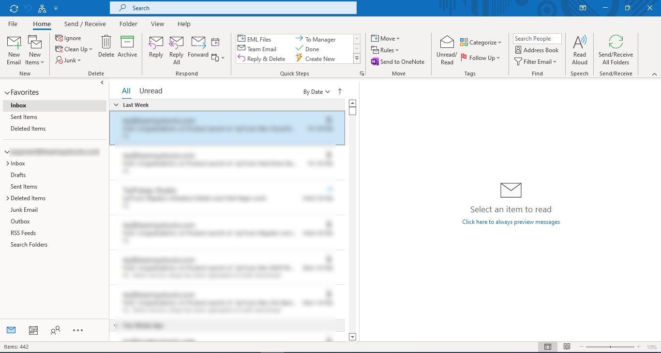661x353 pixels.
Task: Click Send/Receive All Folders
Action: 616,50
